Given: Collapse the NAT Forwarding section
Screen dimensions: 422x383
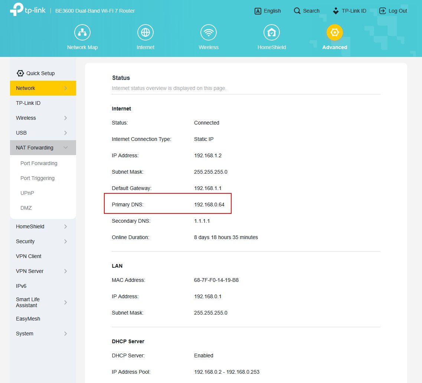Looking at the screenshot, I should tap(65, 148).
